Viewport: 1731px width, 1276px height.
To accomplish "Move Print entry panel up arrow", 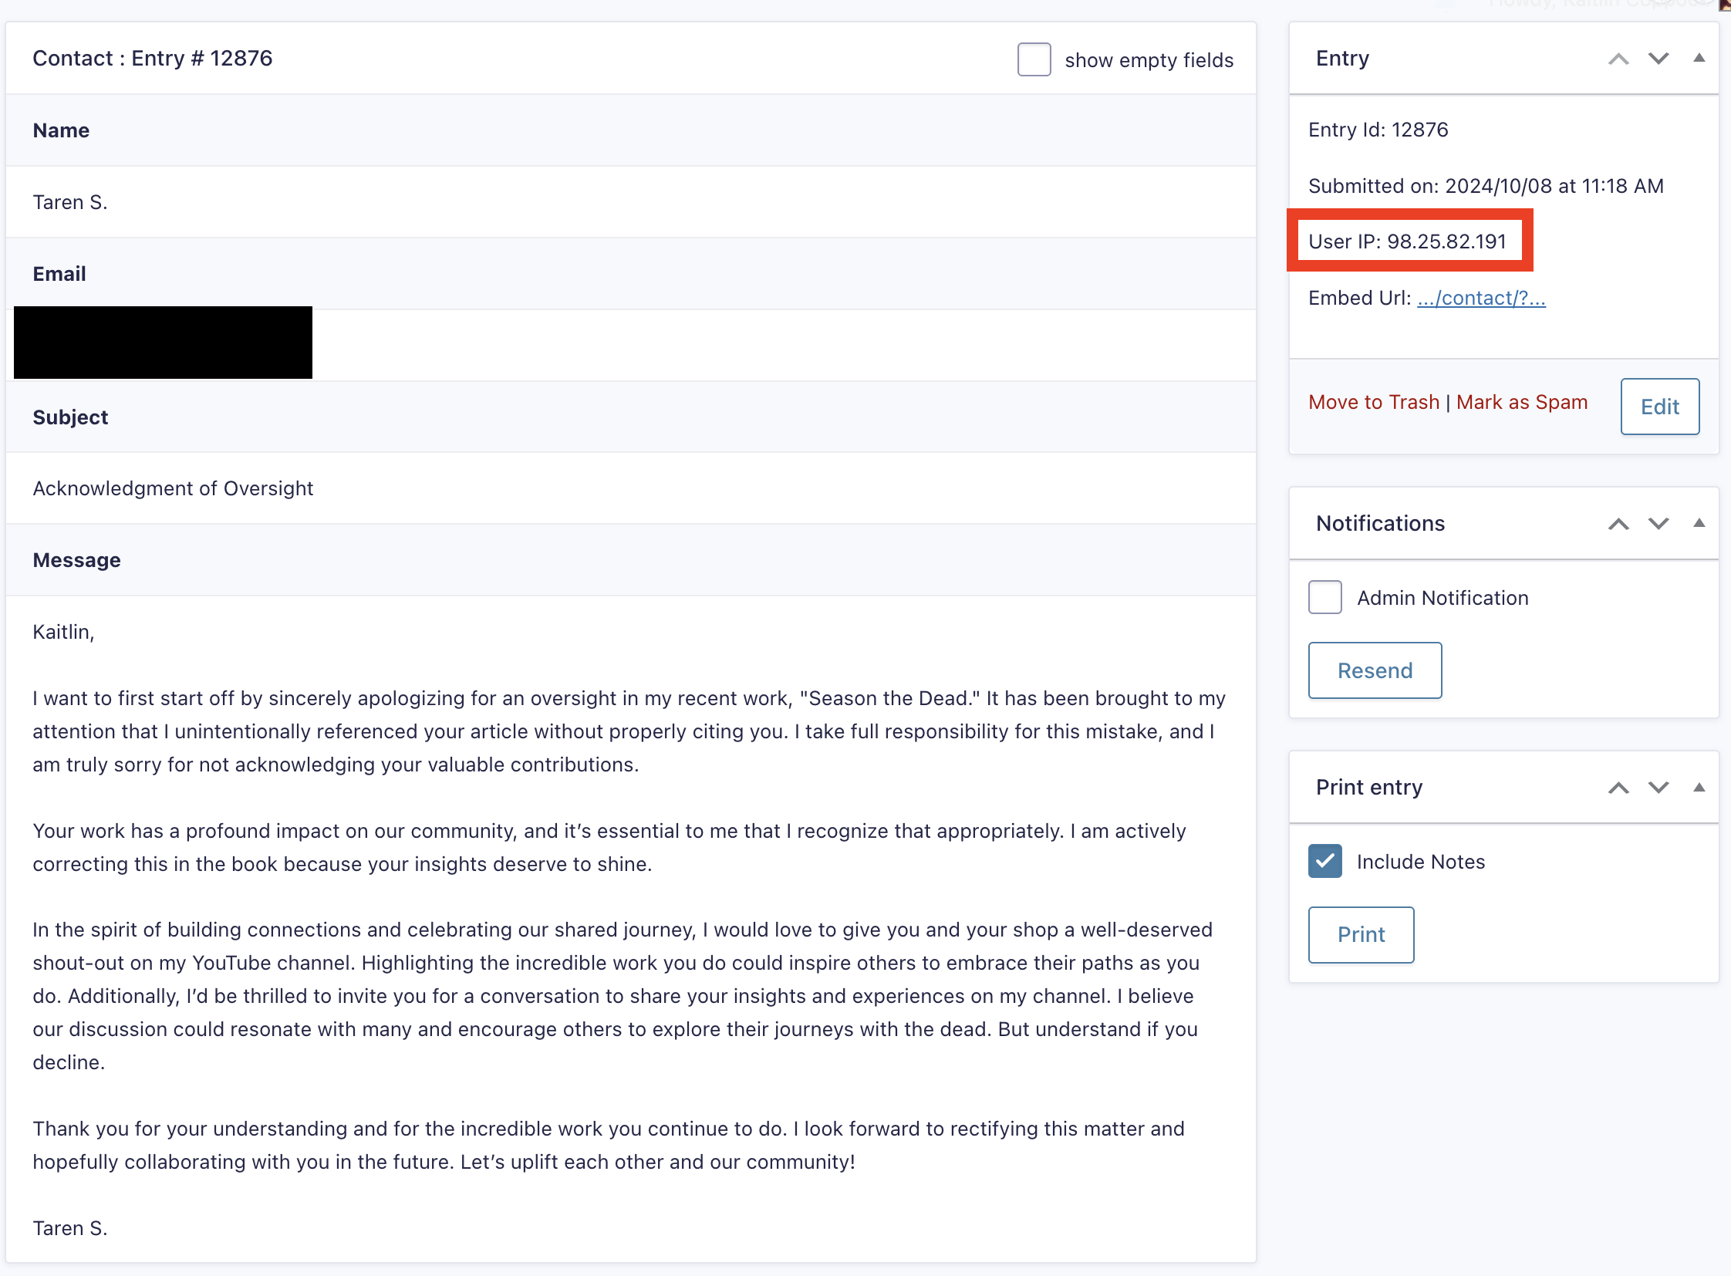I will 1618,788.
